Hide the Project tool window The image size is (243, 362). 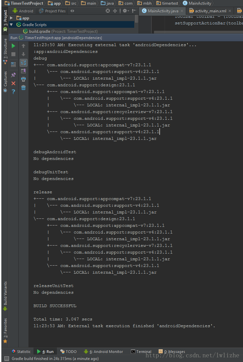point(134,11)
